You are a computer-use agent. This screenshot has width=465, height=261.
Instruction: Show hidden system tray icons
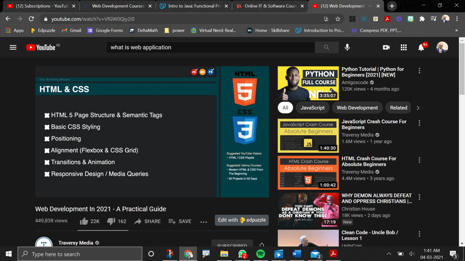tap(389, 254)
